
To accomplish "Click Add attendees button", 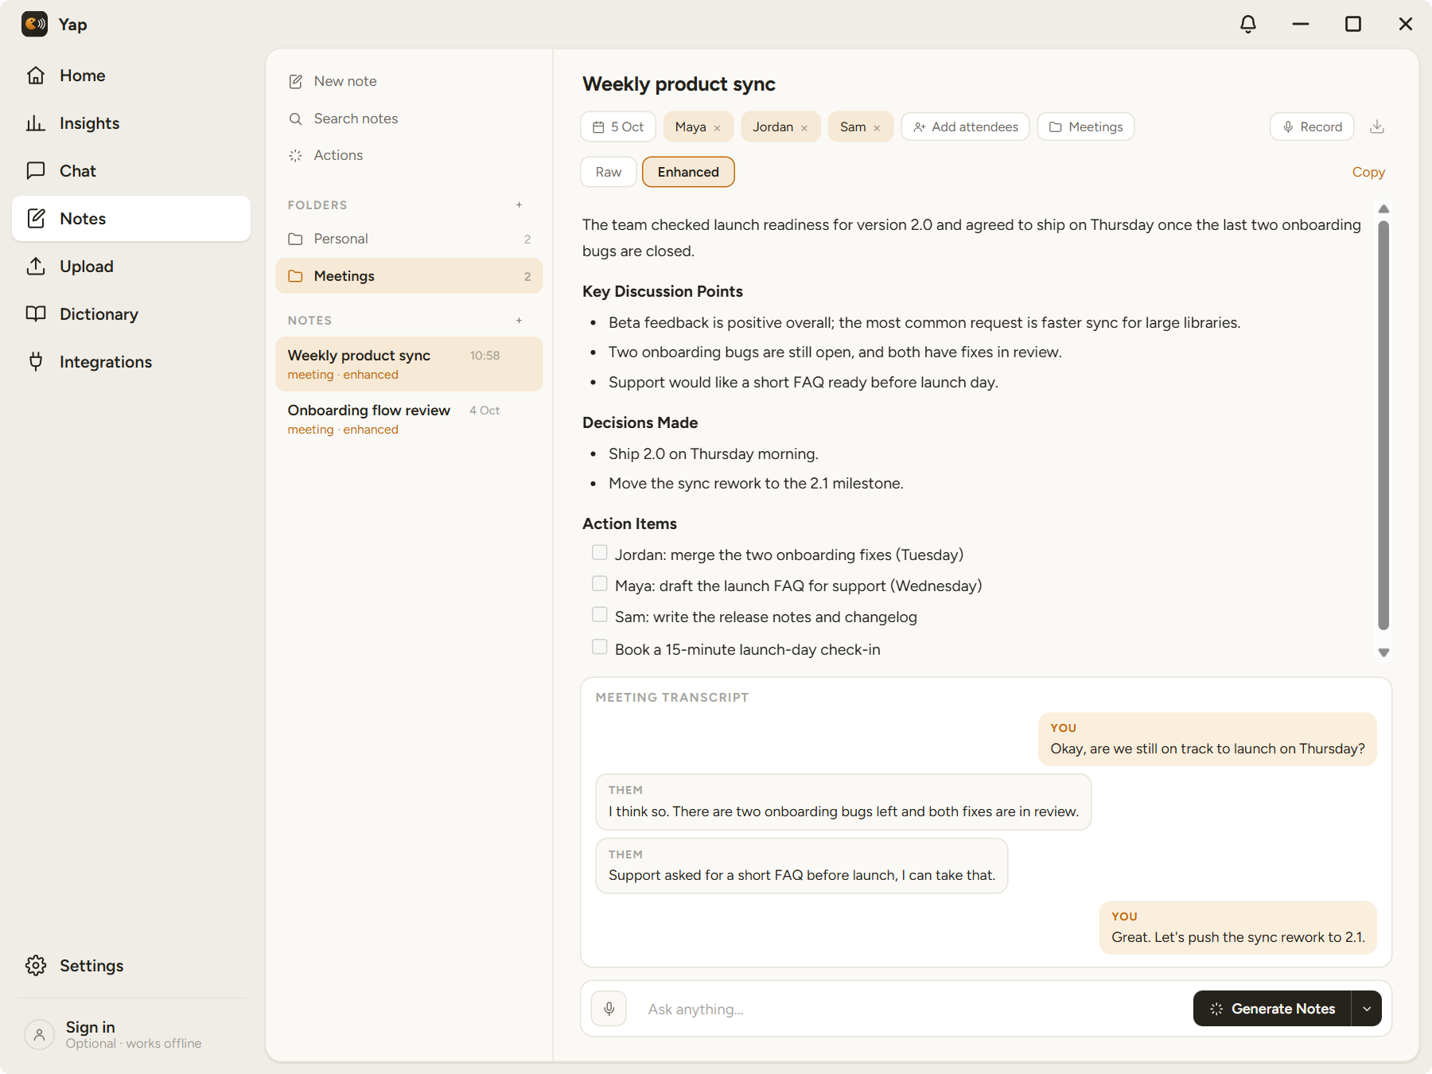I will tap(965, 126).
